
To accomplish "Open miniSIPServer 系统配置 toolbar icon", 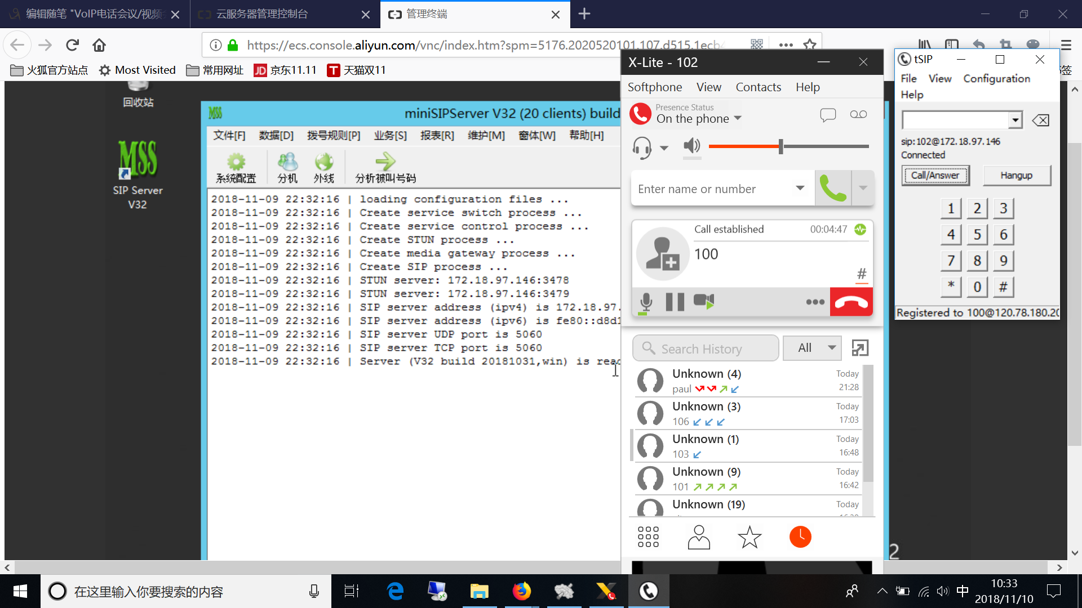I will [x=236, y=168].
